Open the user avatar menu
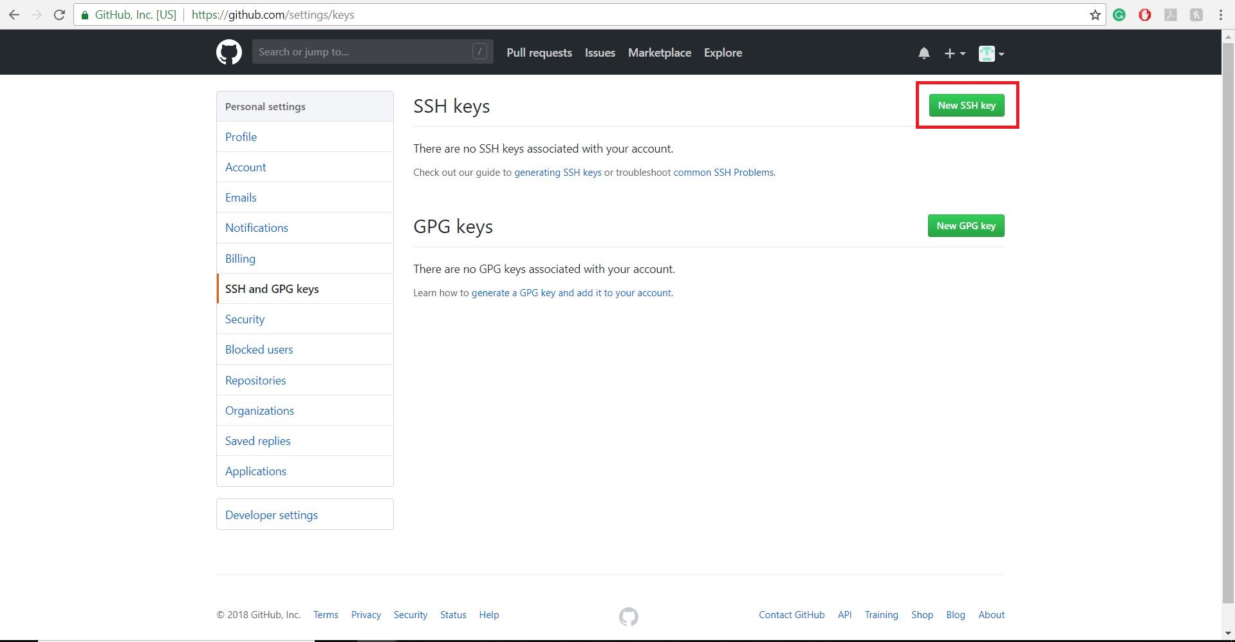The width and height of the screenshot is (1235, 642). 991,53
